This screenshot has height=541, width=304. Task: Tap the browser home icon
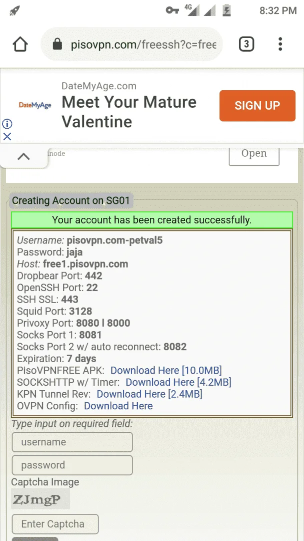pyautogui.click(x=20, y=44)
